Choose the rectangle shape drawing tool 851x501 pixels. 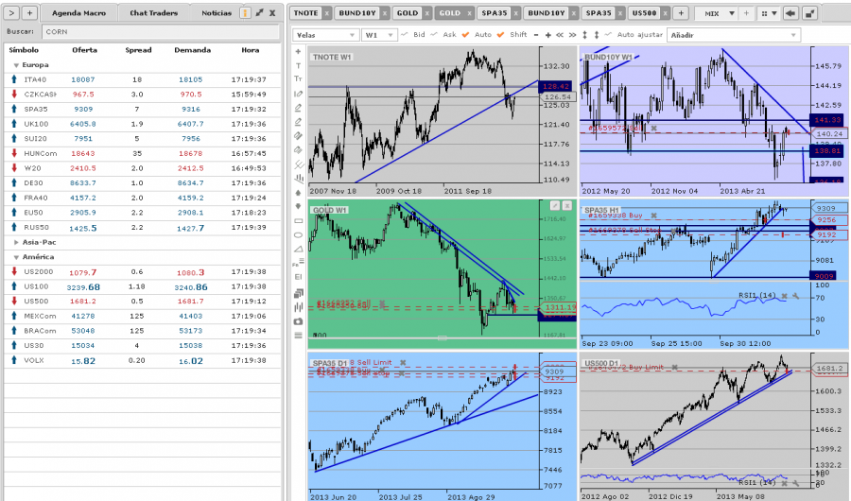[x=299, y=220]
